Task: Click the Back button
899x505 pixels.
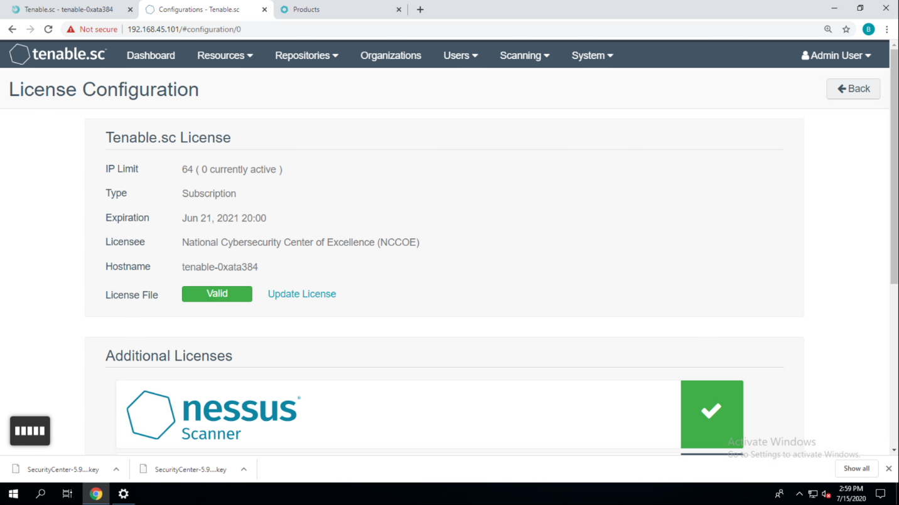Action: pyautogui.click(x=853, y=89)
